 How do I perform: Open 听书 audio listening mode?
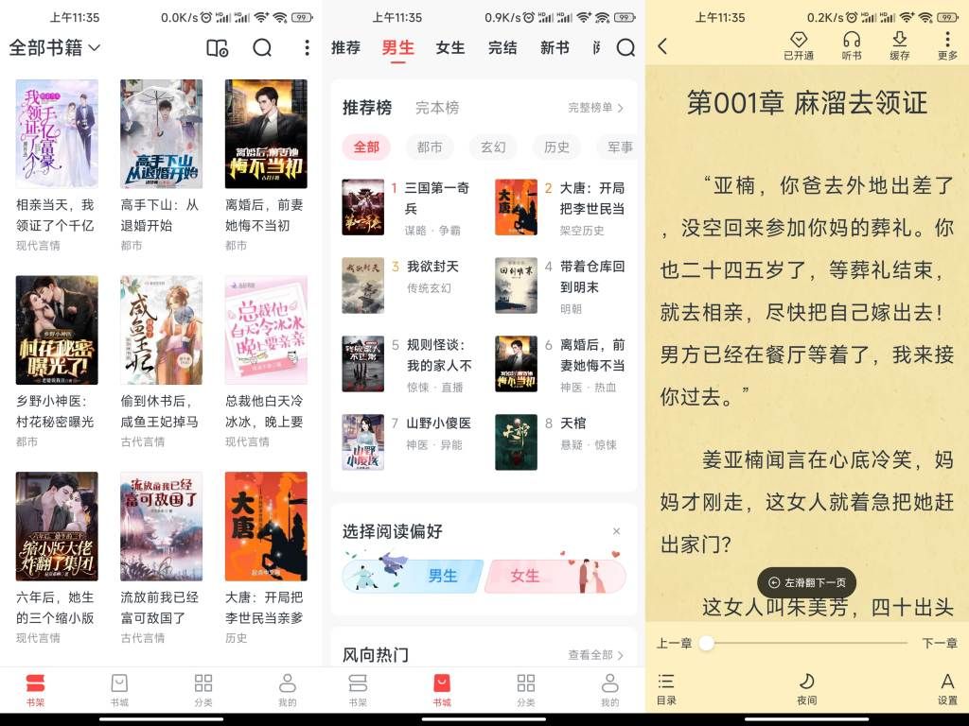pyautogui.click(x=851, y=44)
